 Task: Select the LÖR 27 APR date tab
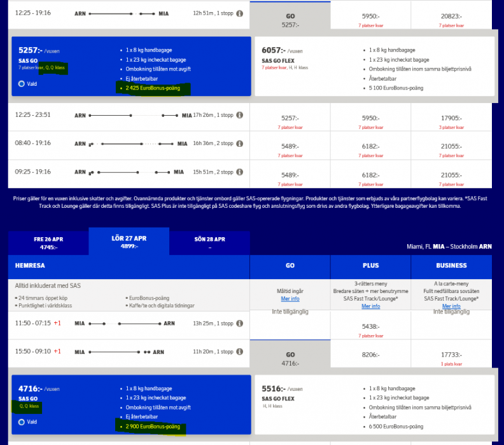point(129,243)
